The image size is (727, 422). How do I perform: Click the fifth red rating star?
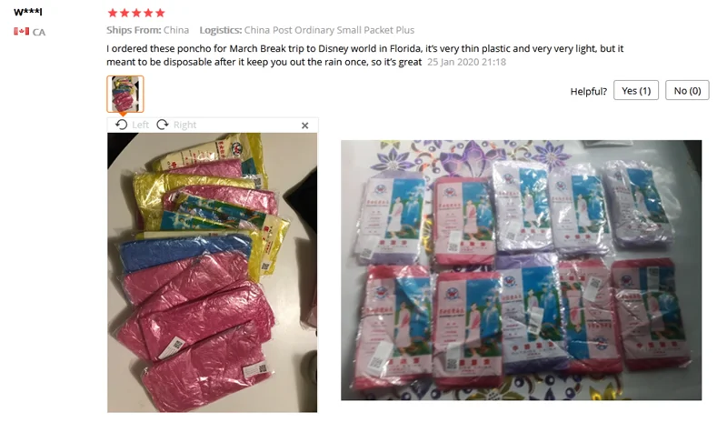[160, 13]
